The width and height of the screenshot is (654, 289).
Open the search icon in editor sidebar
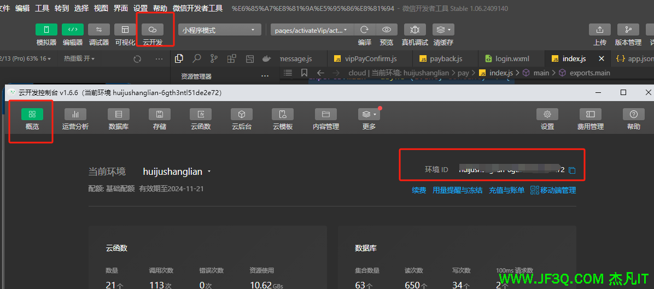(197, 58)
